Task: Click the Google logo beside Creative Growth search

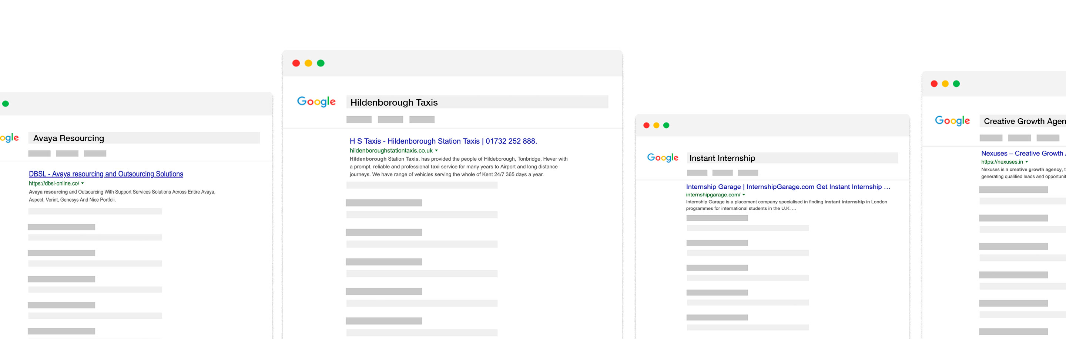Action: [952, 120]
